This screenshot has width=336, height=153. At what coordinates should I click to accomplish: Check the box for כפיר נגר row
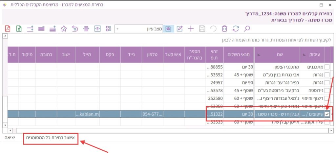pos(327,82)
